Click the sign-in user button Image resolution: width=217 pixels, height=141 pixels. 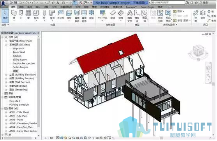tap(204, 2)
